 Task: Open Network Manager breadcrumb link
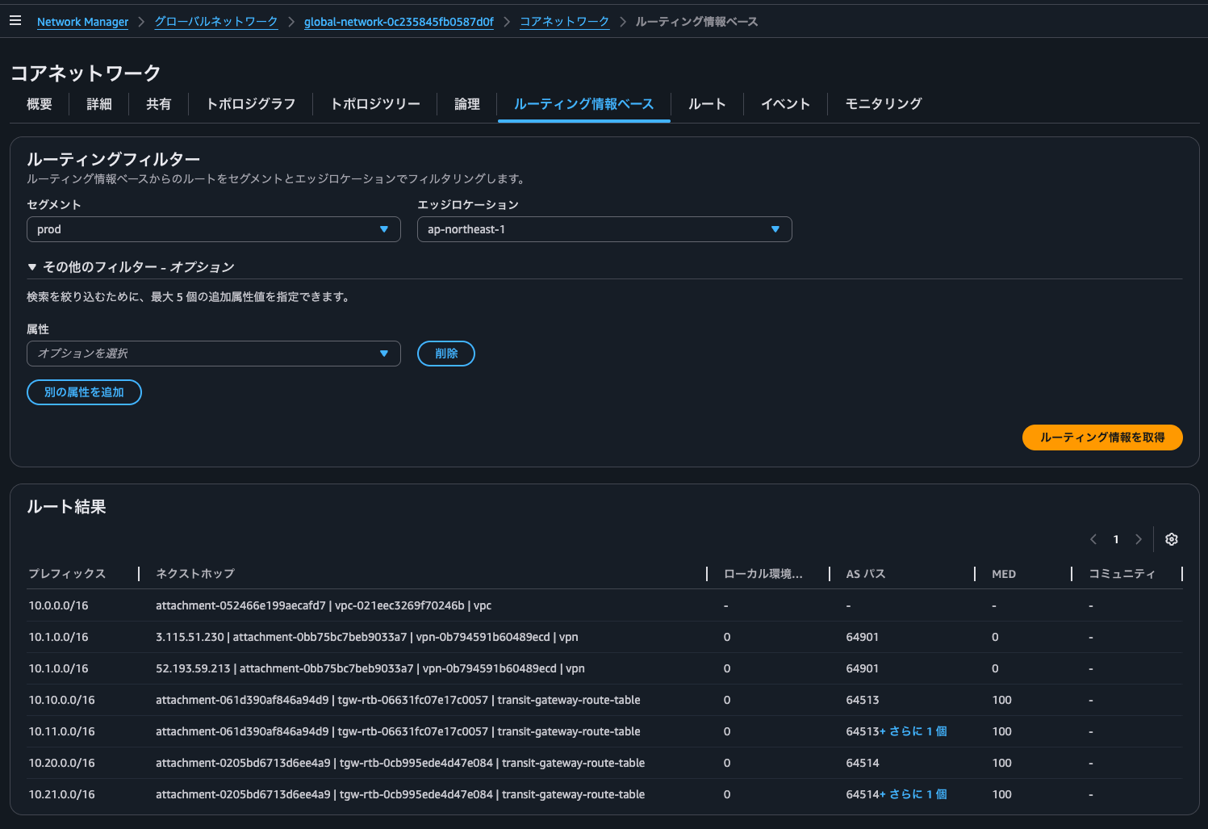(x=82, y=22)
